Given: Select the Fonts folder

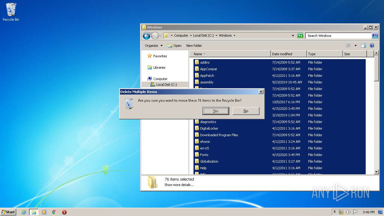Looking at the screenshot, I should (204, 155).
